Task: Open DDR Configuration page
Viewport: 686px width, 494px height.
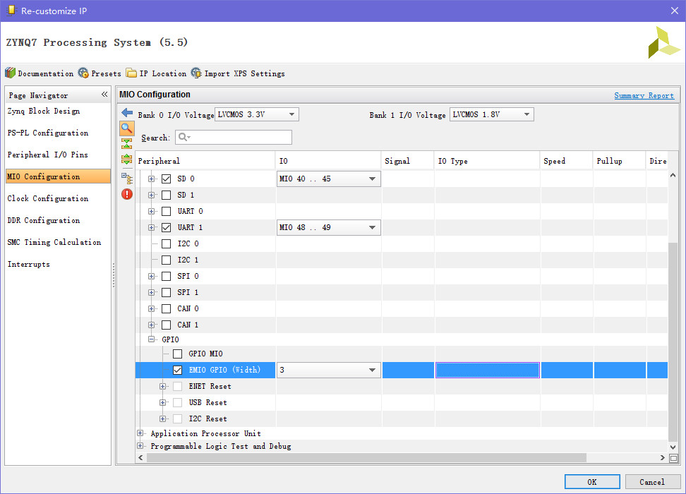Action: (44, 220)
